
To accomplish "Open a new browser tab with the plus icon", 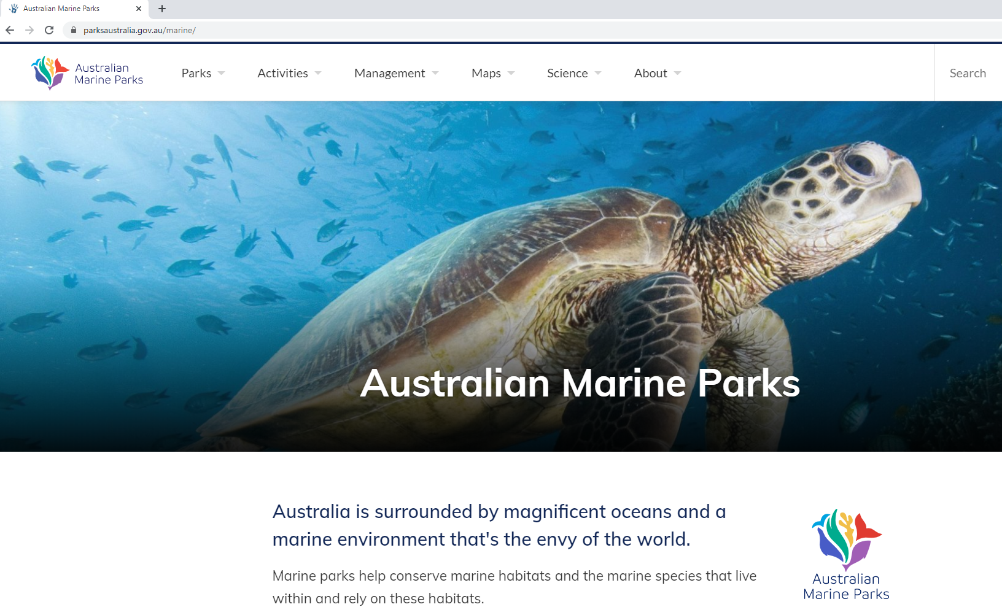I will coord(161,9).
